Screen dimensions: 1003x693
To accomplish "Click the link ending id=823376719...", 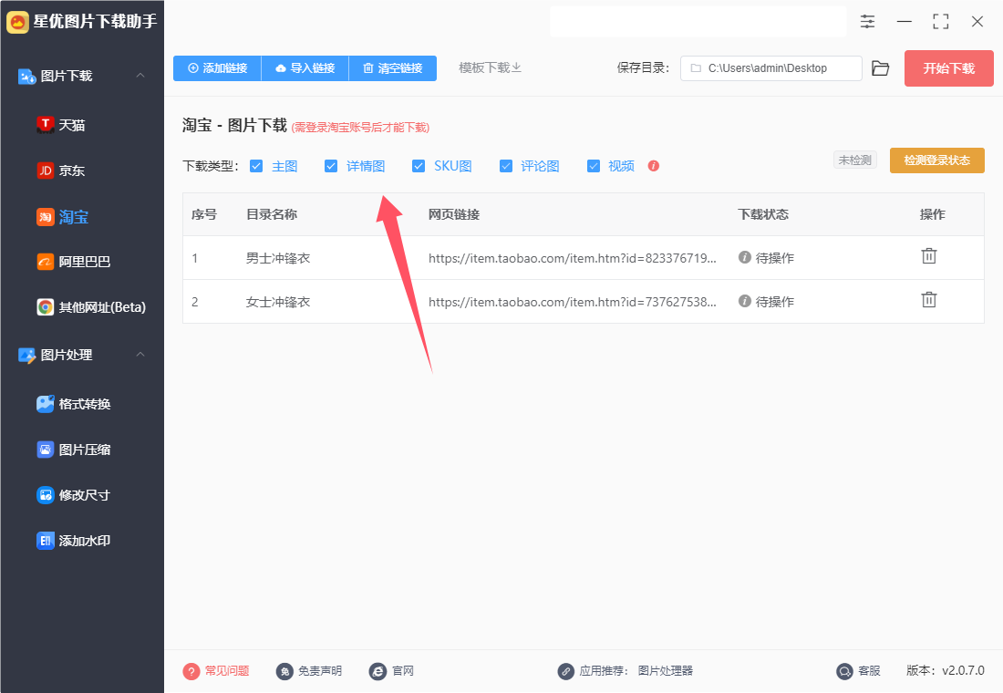I will click(x=573, y=258).
